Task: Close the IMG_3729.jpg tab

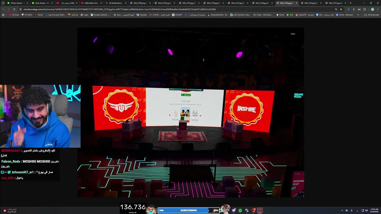Action: click(x=296, y=3)
